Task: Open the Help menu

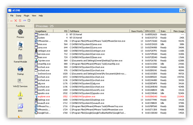Action: click(x=41, y=16)
